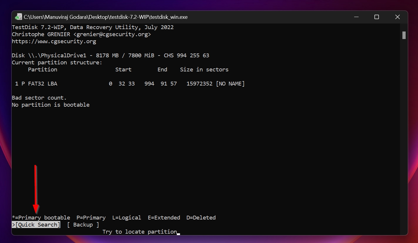Click the 'D=Deleted' legend entry
418x243 pixels.
pyautogui.click(x=201, y=218)
